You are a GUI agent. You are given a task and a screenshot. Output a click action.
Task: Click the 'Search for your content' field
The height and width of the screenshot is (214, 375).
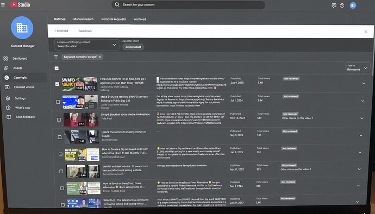coord(188,5)
